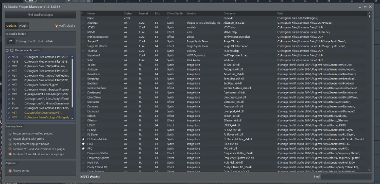Image resolution: width=380 pixels, height=184 pixels.
Task: Sort by Effect/Synth column header
Action: pyautogui.click(x=175, y=13)
